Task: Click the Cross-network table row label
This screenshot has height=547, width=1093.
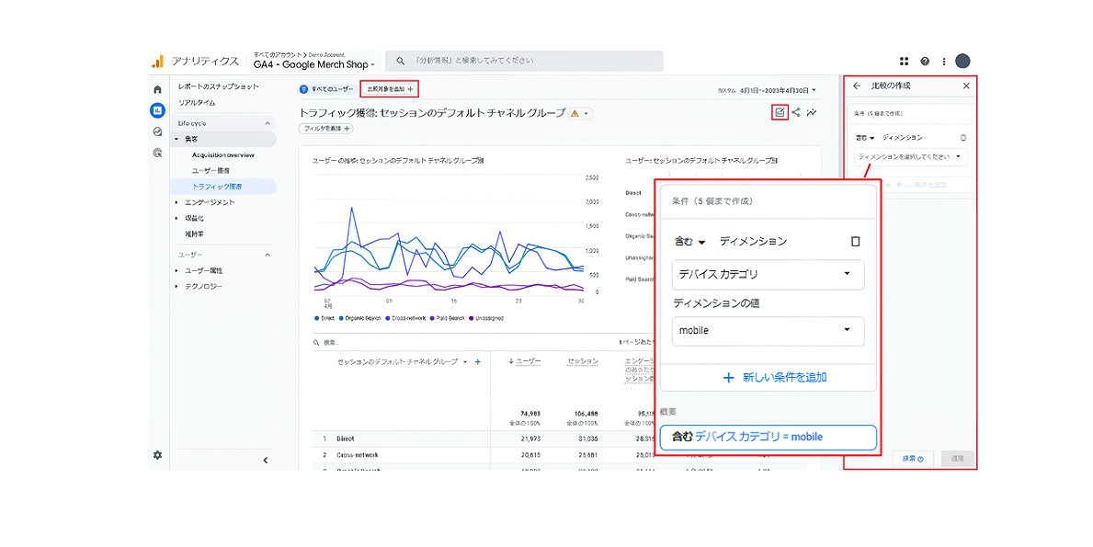Action: [357, 455]
